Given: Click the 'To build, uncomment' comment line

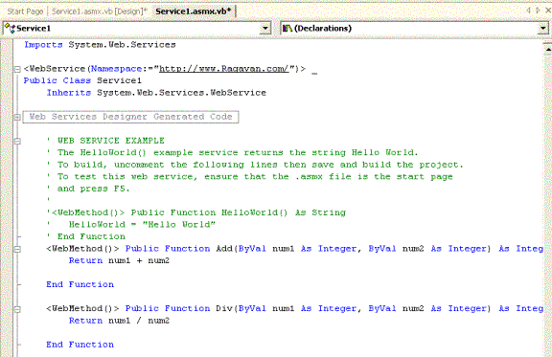Looking at the screenshot, I should click(255, 165).
